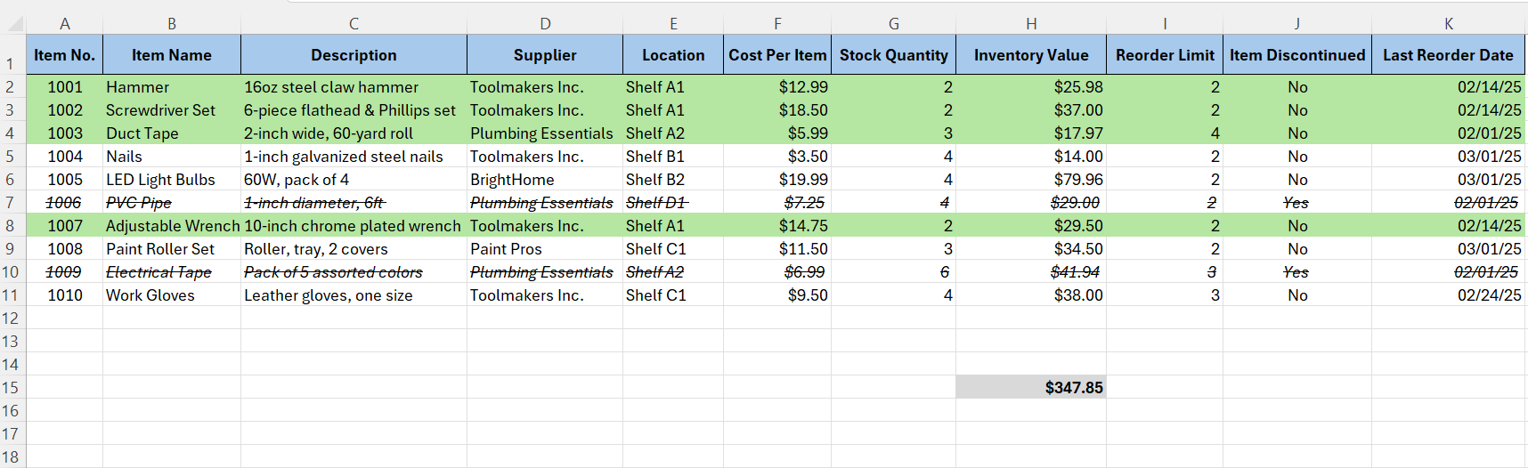Select the Hammer item name cell
The image size is (1528, 468).
point(171,87)
